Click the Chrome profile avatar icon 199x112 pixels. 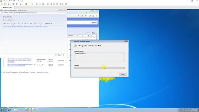[x=93, y=16]
